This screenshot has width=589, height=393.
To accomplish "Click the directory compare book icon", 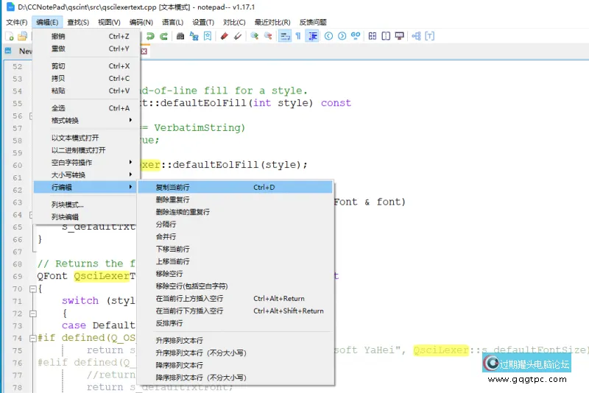I will point(386,36).
